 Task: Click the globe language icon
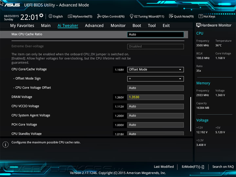click(50, 16)
